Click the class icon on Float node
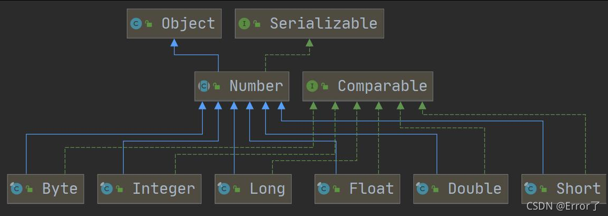This screenshot has height=216, width=608. (x=324, y=188)
